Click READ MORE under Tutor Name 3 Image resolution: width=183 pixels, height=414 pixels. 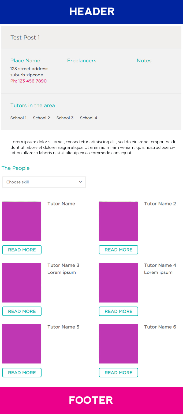(x=22, y=311)
